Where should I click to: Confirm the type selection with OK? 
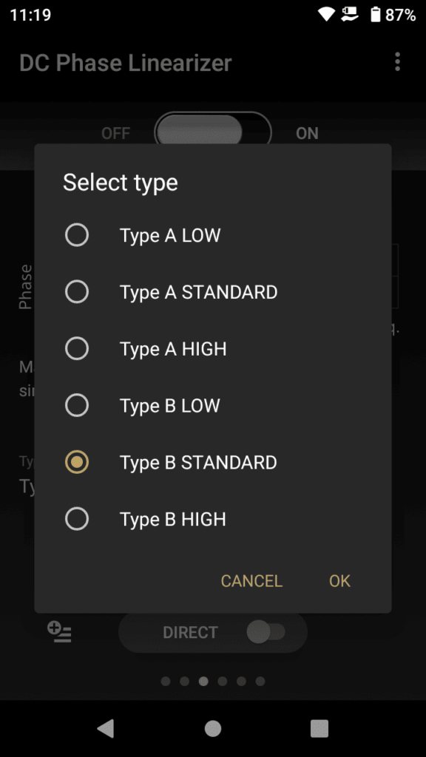pyautogui.click(x=339, y=581)
